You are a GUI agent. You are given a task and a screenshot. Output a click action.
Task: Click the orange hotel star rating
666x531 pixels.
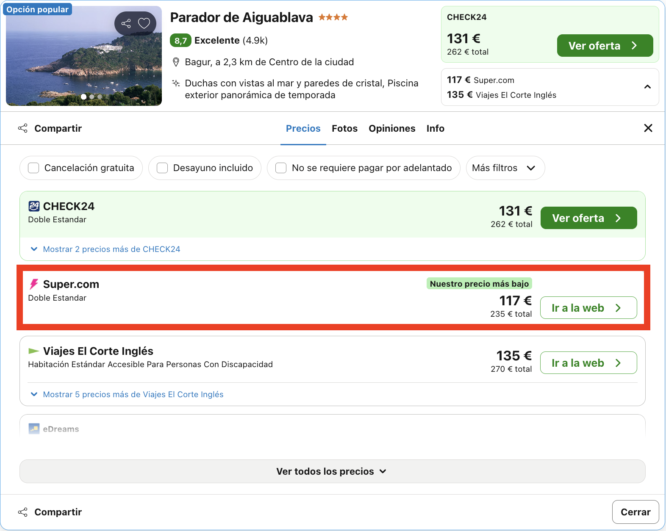pyautogui.click(x=333, y=17)
